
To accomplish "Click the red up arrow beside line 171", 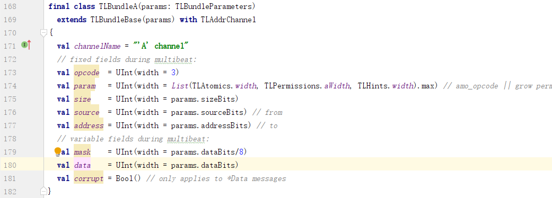I will click(29, 45).
